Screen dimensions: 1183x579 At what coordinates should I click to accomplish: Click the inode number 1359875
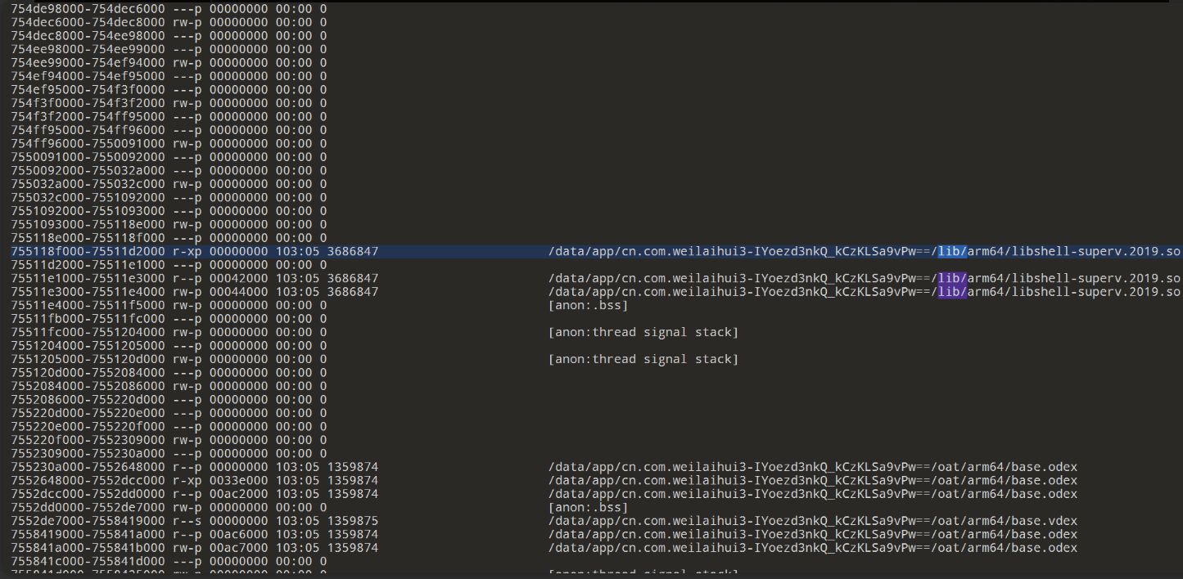pyautogui.click(x=352, y=521)
